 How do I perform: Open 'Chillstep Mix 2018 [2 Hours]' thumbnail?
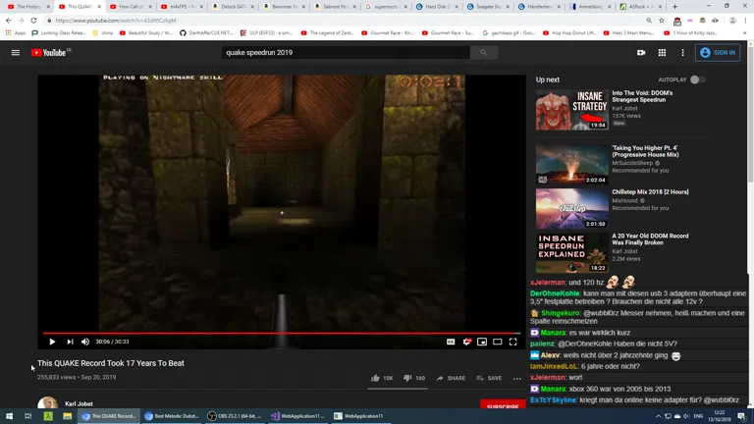click(571, 209)
